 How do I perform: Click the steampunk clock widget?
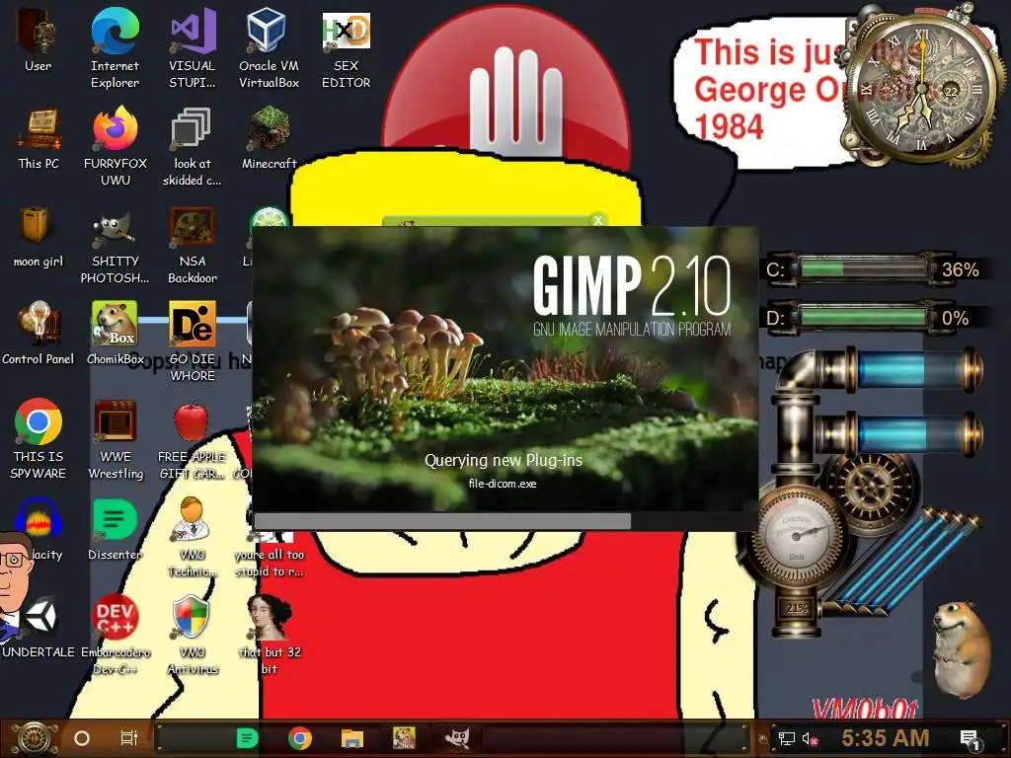tap(922, 89)
